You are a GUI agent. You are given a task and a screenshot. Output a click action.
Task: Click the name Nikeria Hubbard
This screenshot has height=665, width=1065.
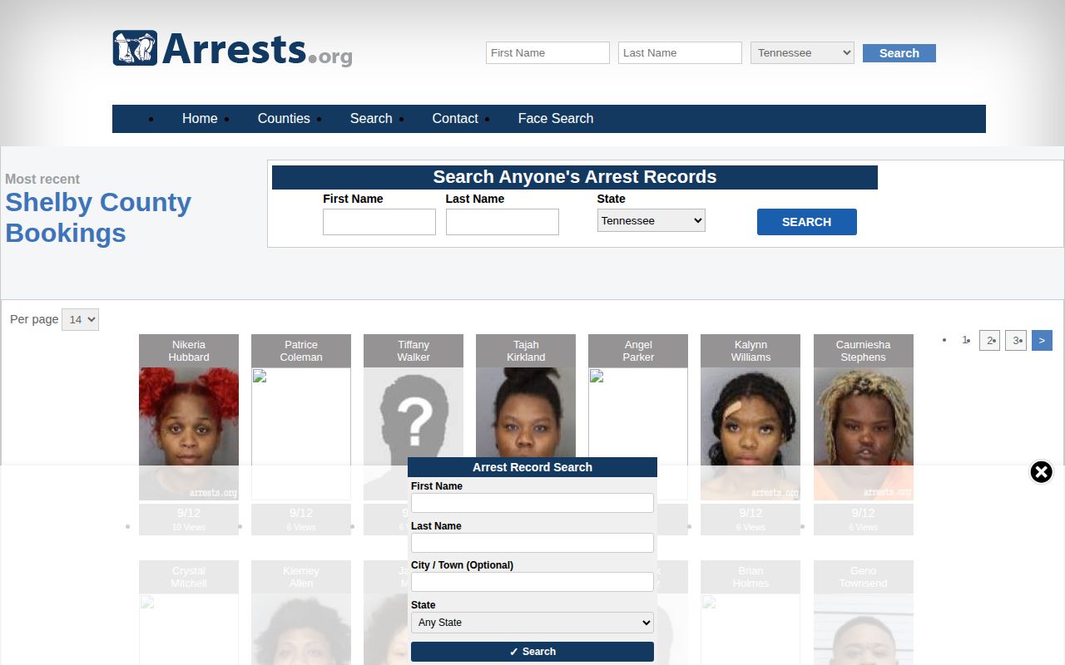pos(189,351)
